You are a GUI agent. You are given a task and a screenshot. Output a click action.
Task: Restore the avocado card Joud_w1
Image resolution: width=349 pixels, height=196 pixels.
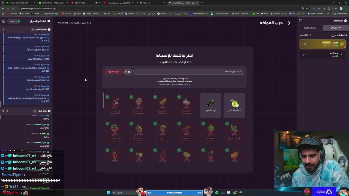(131, 124)
